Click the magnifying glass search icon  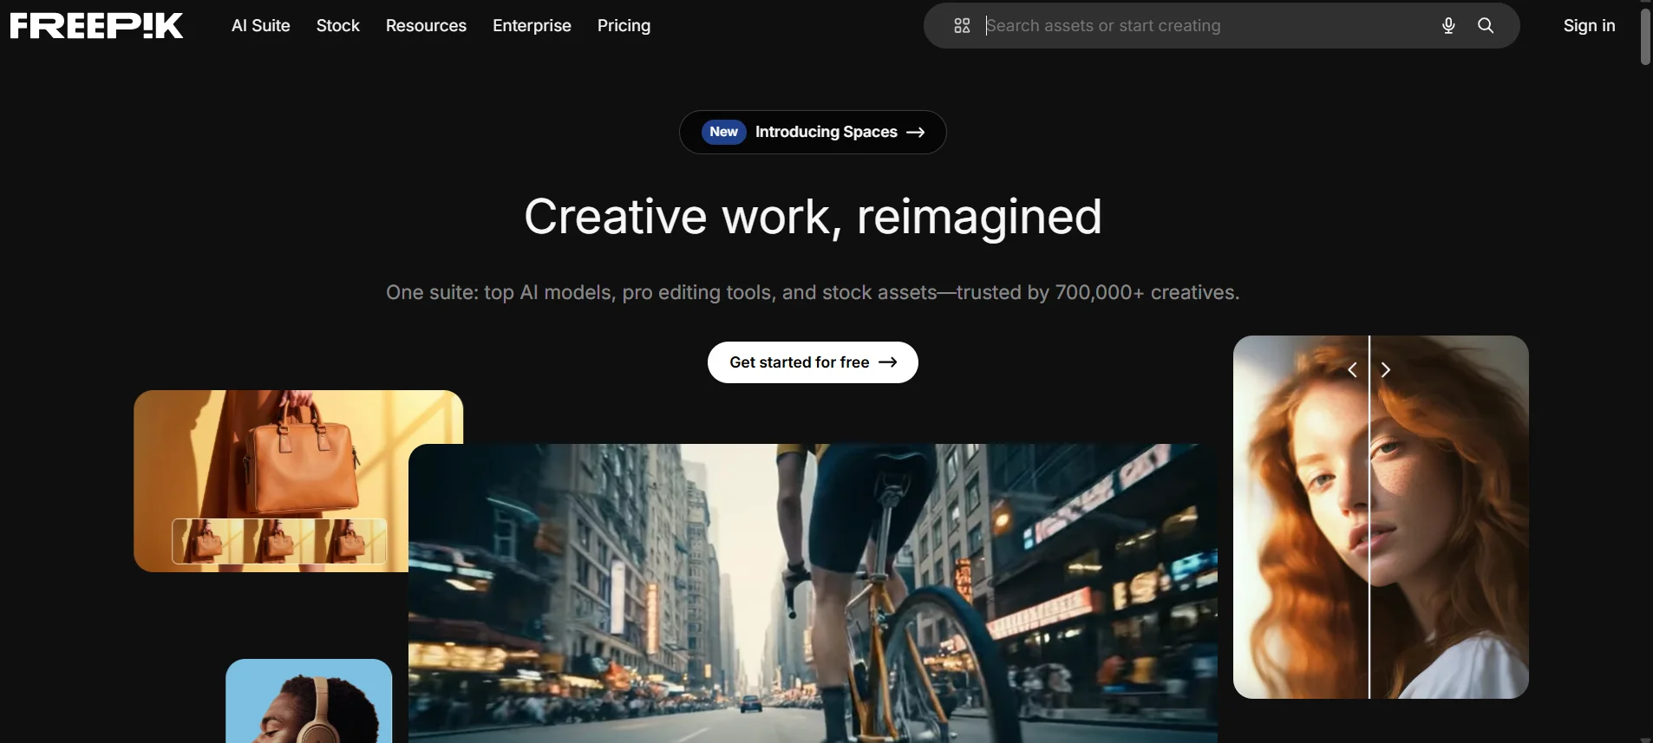point(1486,26)
